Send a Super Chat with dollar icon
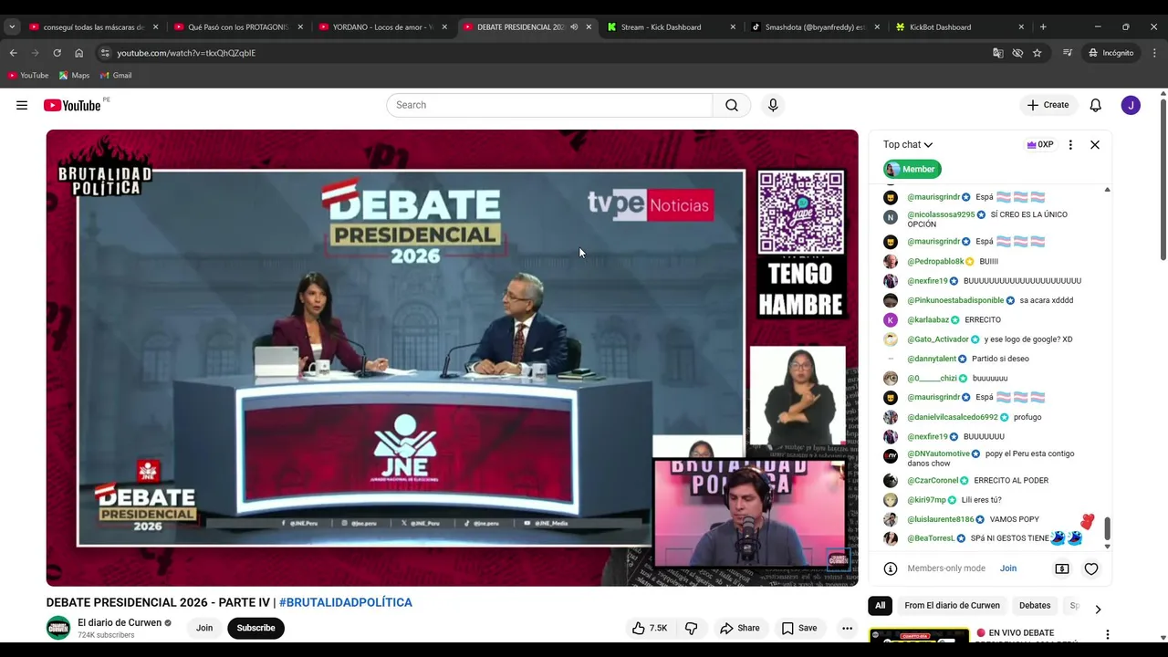This screenshot has height=657, width=1168. tap(1062, 568)
